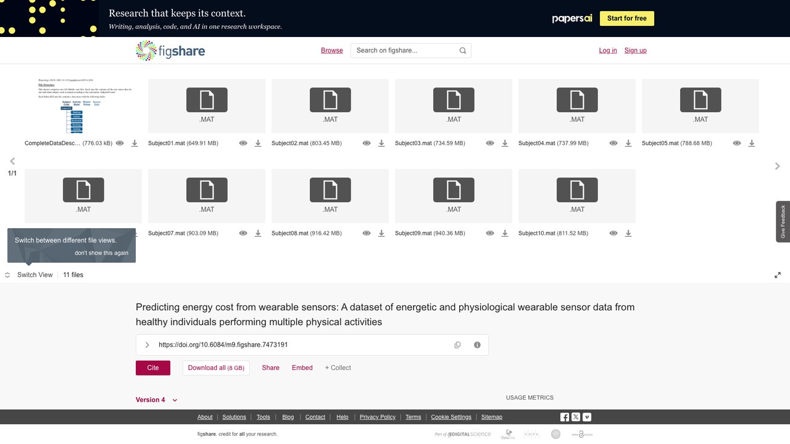The width and height of the screenshot is (790, 444).
Task: Click the Cite button
Action: [x=153, y=368]
